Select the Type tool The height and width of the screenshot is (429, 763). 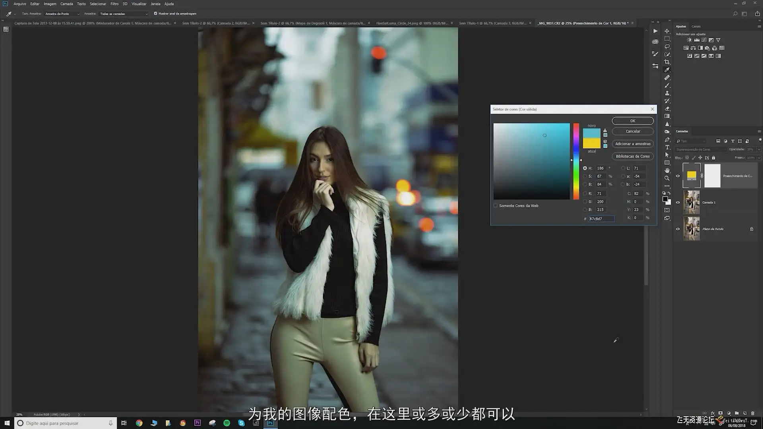pyautogui.click(x=667, y=147)
